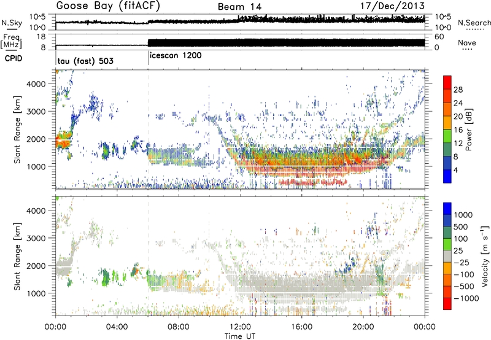
Task: Click the blue bottom of the Power colorbar
Action: 447,176
